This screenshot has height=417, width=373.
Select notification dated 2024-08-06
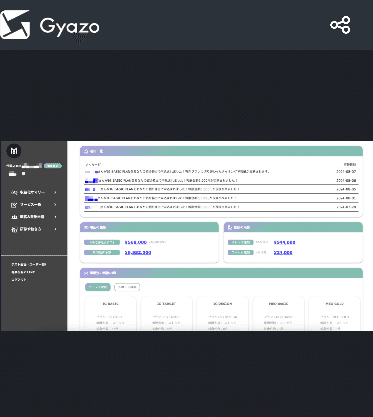tap(221, 181)
